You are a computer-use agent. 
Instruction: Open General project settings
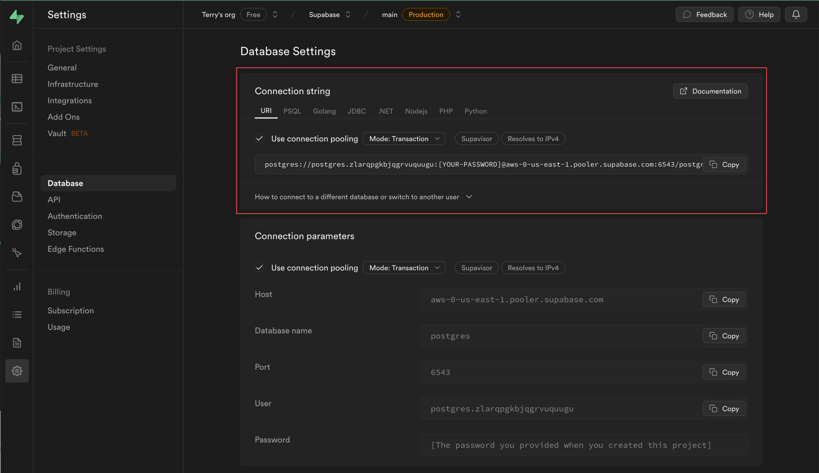(62, 67)
